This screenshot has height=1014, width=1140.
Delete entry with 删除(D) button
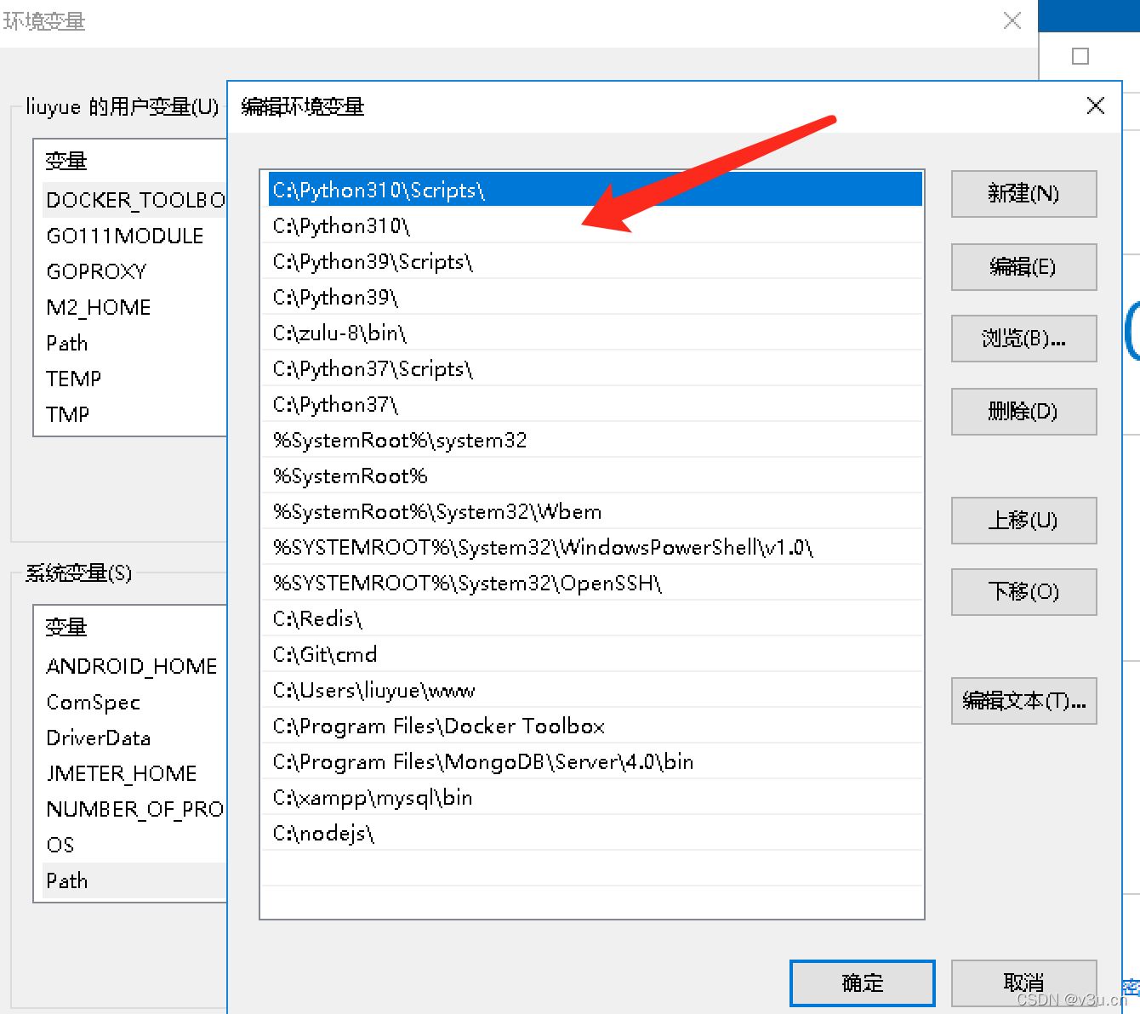pyautogui.click(x=1023, y=412)
